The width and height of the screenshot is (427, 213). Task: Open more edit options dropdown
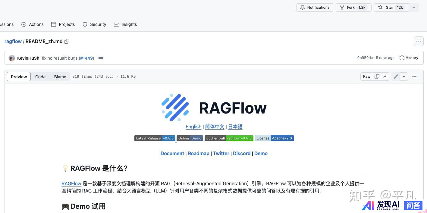(x=404, y=77)
